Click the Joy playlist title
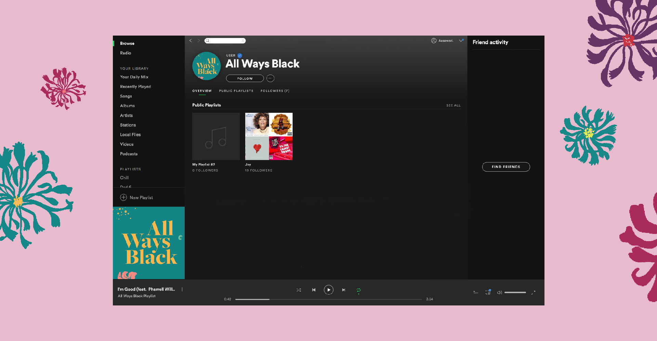Screen dimensions: 657x341 tap(248, 165)
